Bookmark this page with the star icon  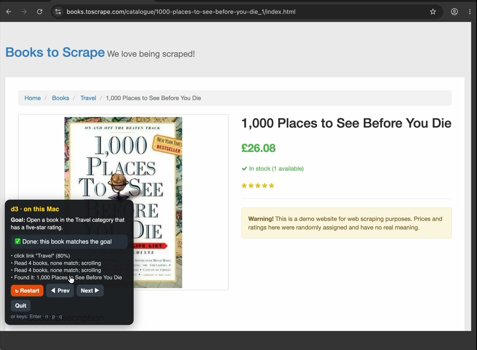tap(433, 12)
